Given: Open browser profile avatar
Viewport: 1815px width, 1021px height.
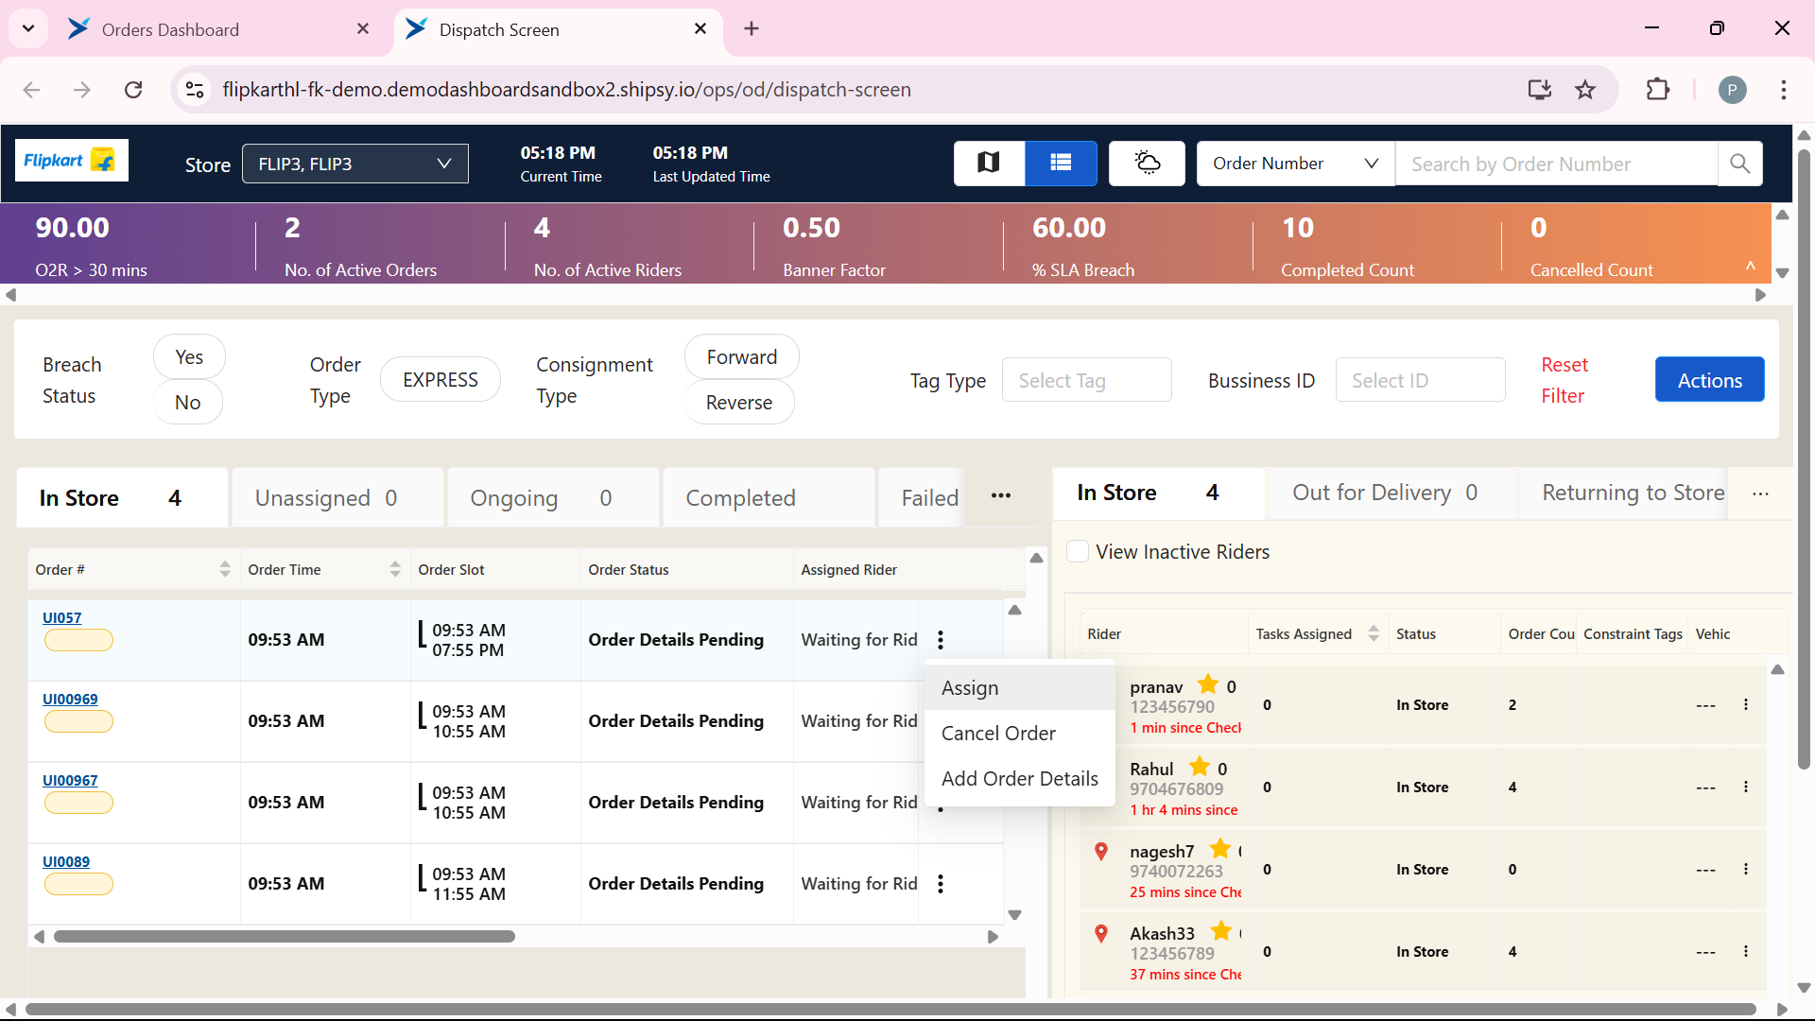Looking at the screenshot, I should click(1733, 90).
